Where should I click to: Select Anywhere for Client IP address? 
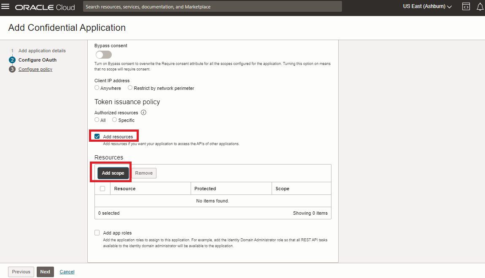[x=97, y=88]
